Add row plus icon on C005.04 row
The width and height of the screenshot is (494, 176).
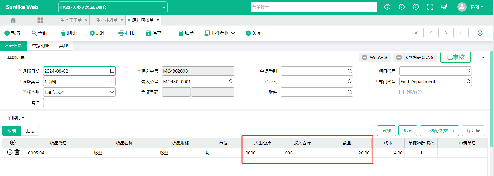[10, 152]
